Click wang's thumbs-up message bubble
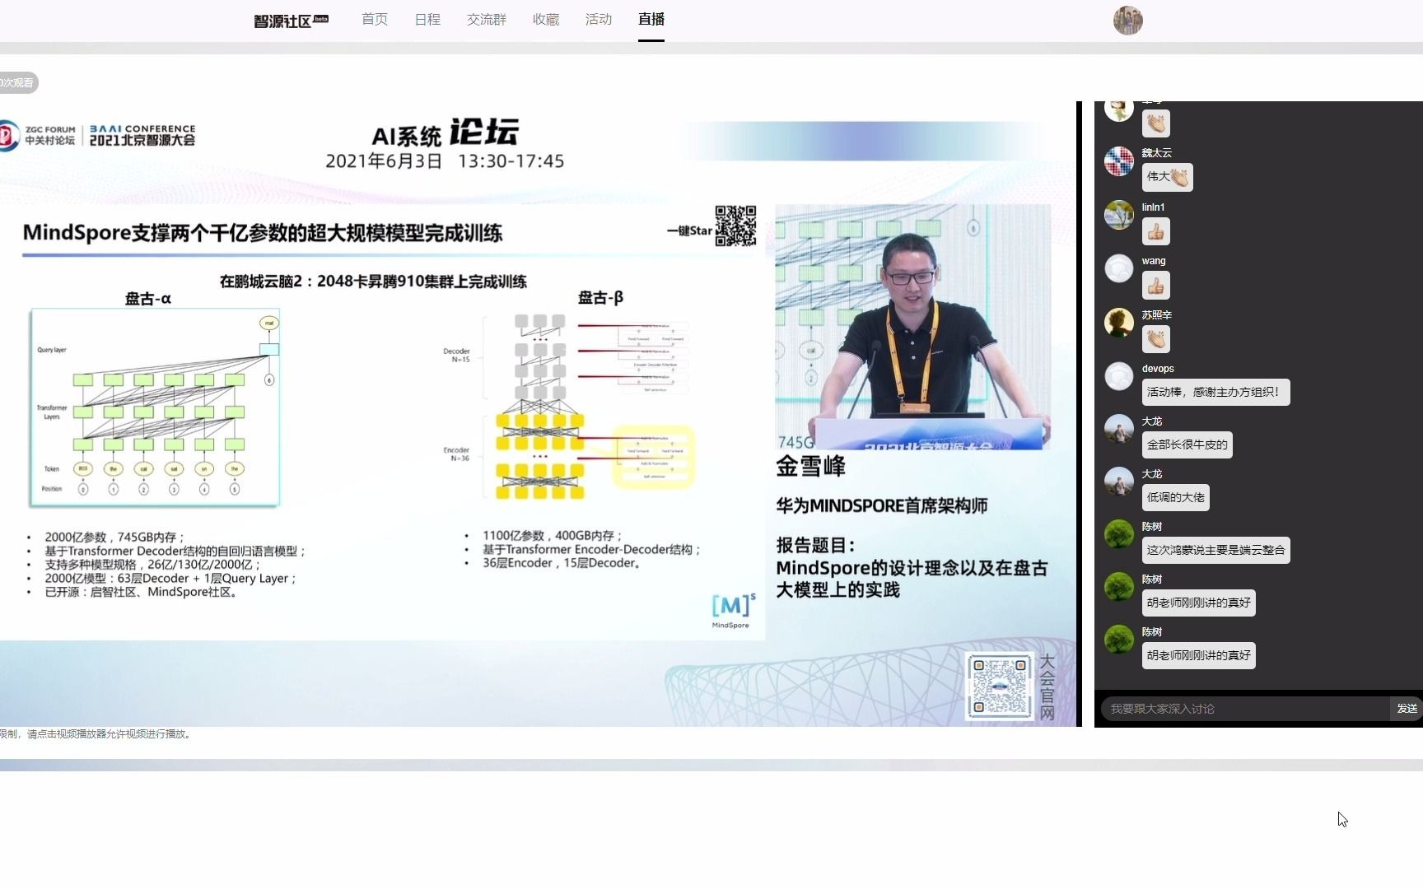Screen dimensions: 1423x889 [1156, 286]
